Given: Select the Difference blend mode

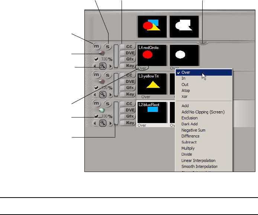Looking at the screenshot, I should point(204,136).
